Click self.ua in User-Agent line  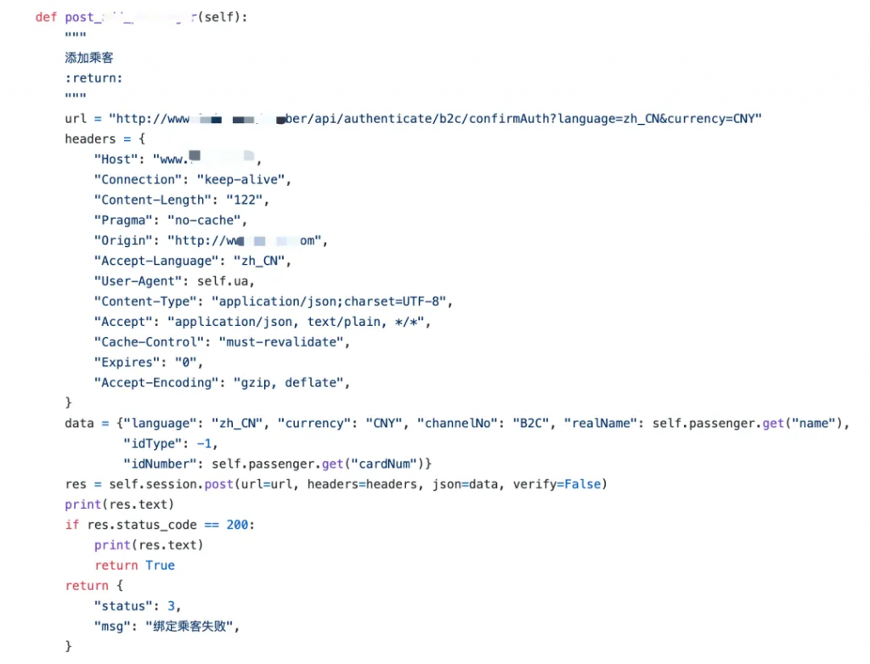coord(223,281)
